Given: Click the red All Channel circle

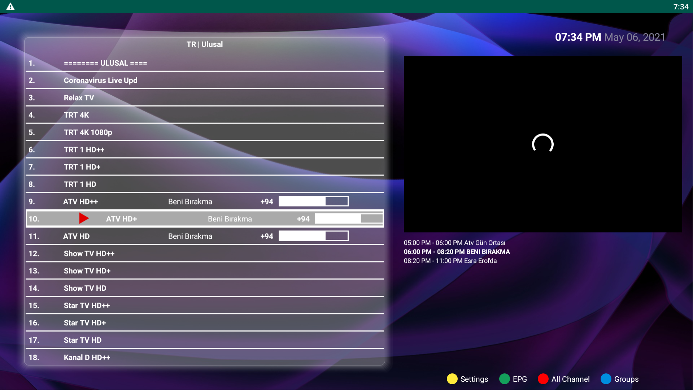Looking at the screenshot, I should tap(543, 379).
